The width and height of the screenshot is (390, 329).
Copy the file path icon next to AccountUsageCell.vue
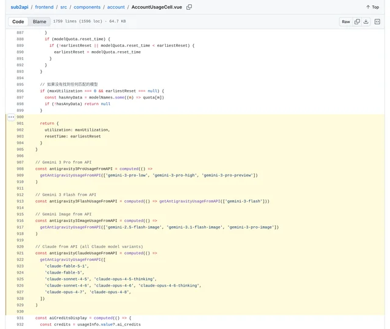coord(189,7)
